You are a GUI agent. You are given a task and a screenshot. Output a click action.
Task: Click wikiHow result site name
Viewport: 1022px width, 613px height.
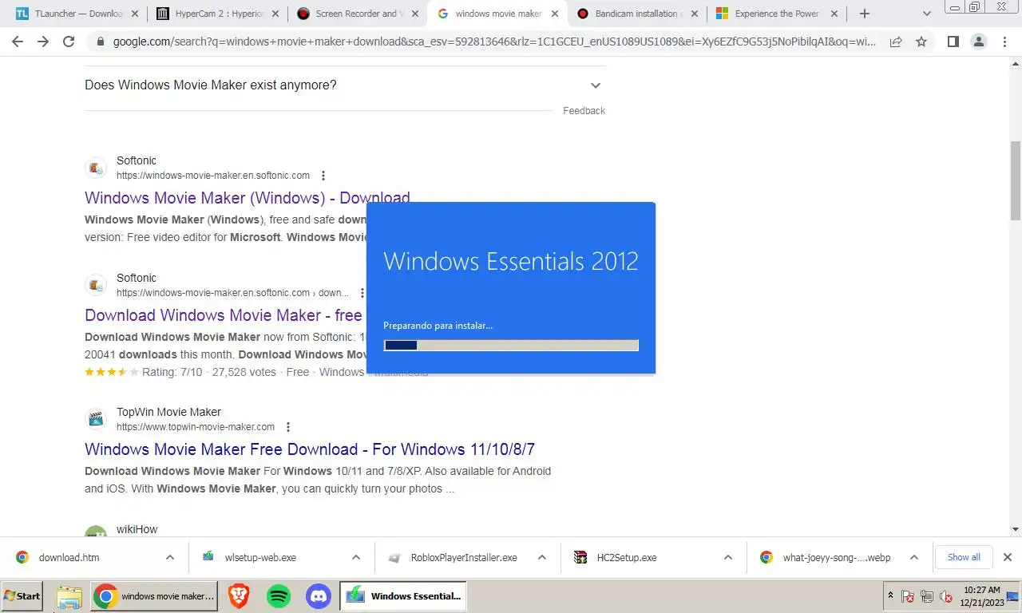[x=137, y=529]
